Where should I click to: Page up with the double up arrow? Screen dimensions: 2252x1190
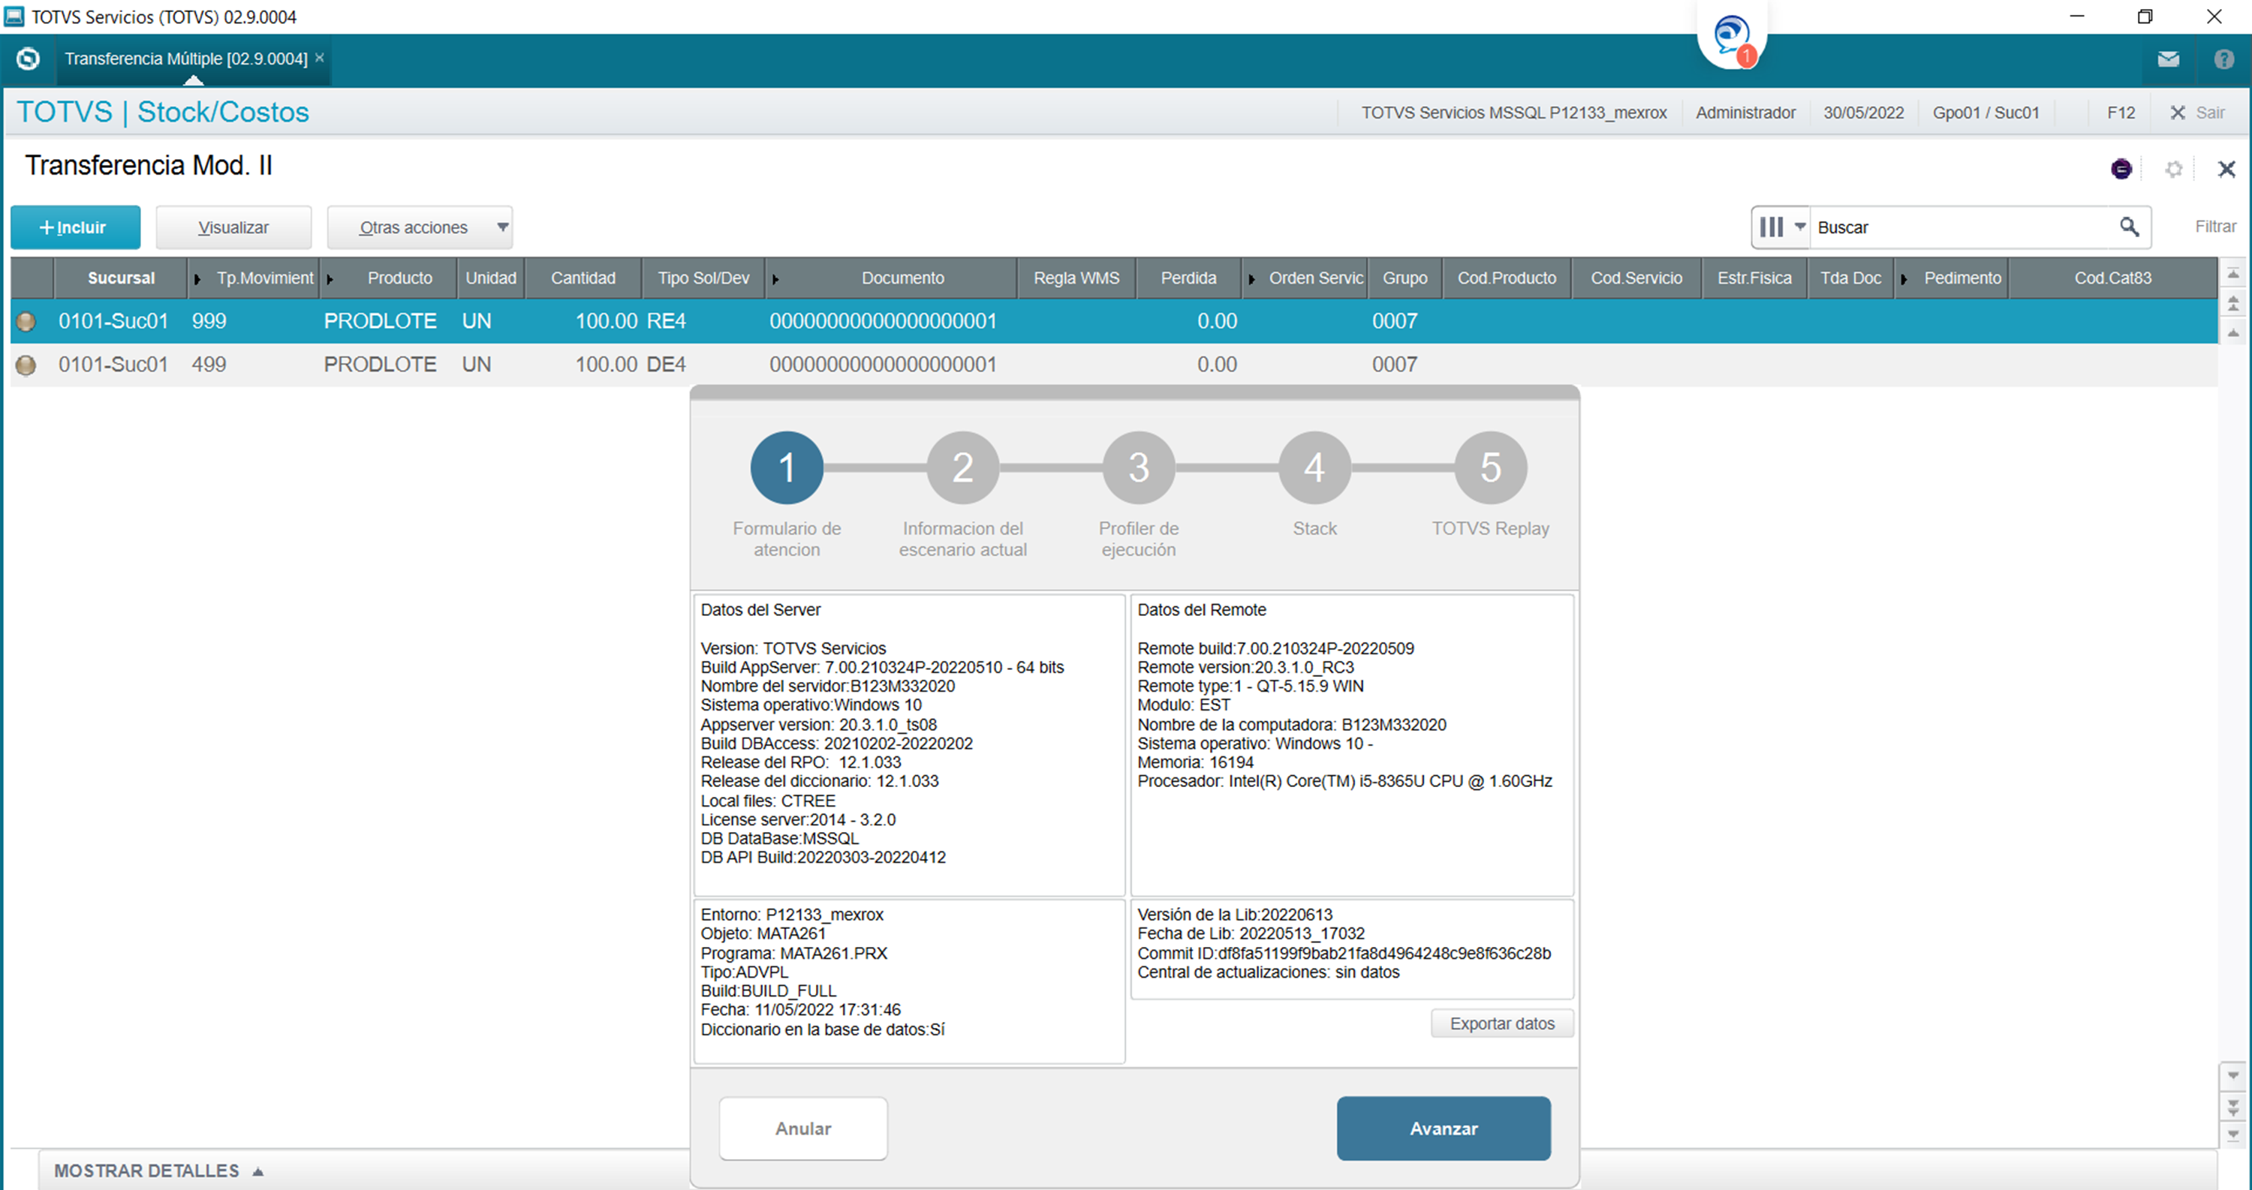[2234, 303]
